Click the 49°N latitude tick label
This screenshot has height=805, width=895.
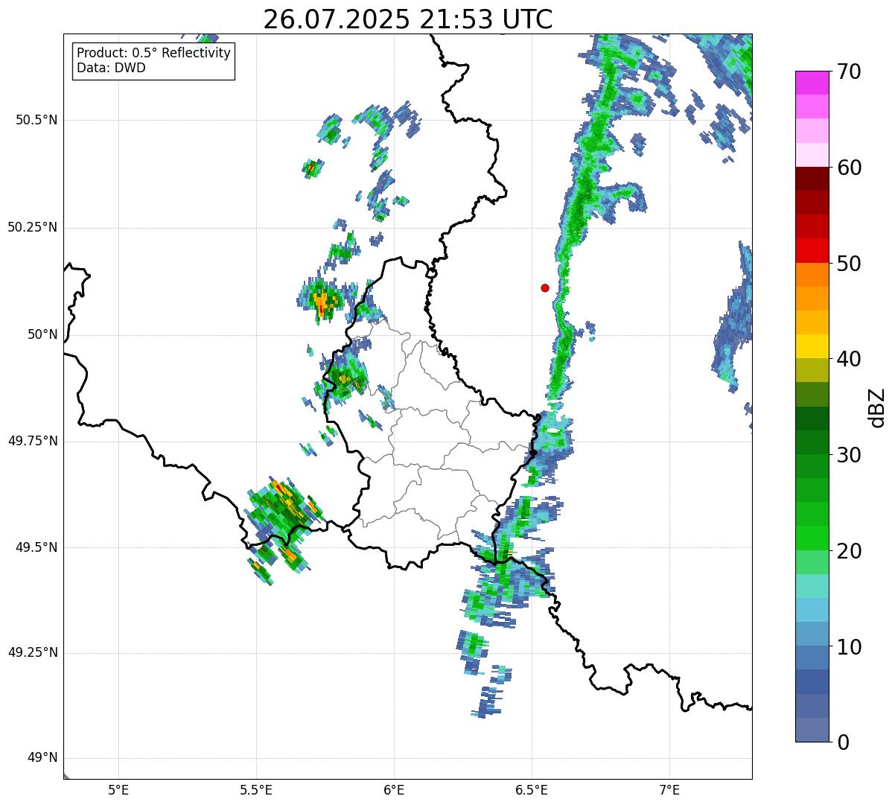coord(42,758)
